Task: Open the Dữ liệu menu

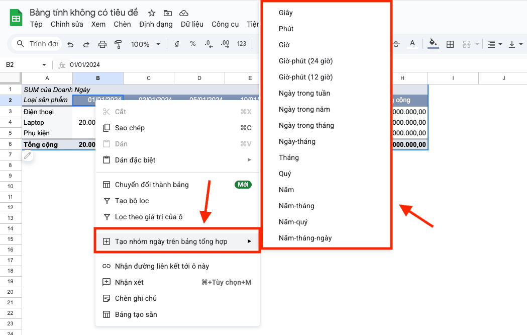Action: tap(192, 24)
